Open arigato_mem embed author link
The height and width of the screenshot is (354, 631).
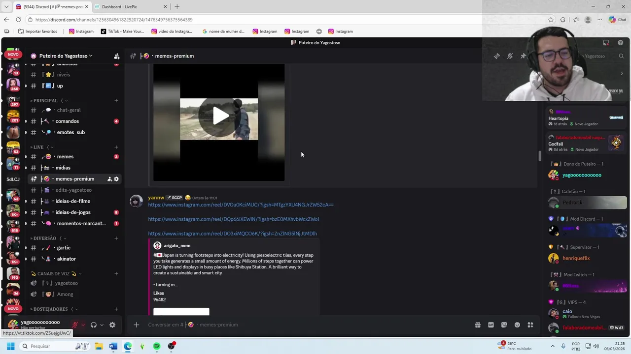177,245
